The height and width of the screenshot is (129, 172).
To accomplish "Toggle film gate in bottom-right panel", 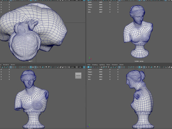I will [x=121, y=67].
